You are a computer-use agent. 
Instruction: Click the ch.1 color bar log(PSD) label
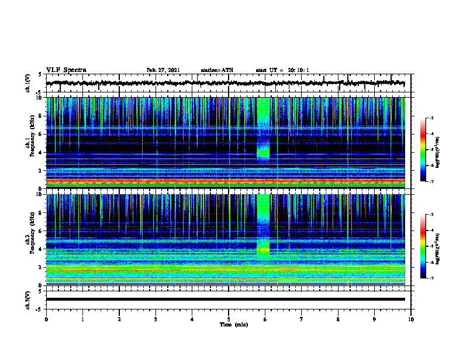pos(438,153)
